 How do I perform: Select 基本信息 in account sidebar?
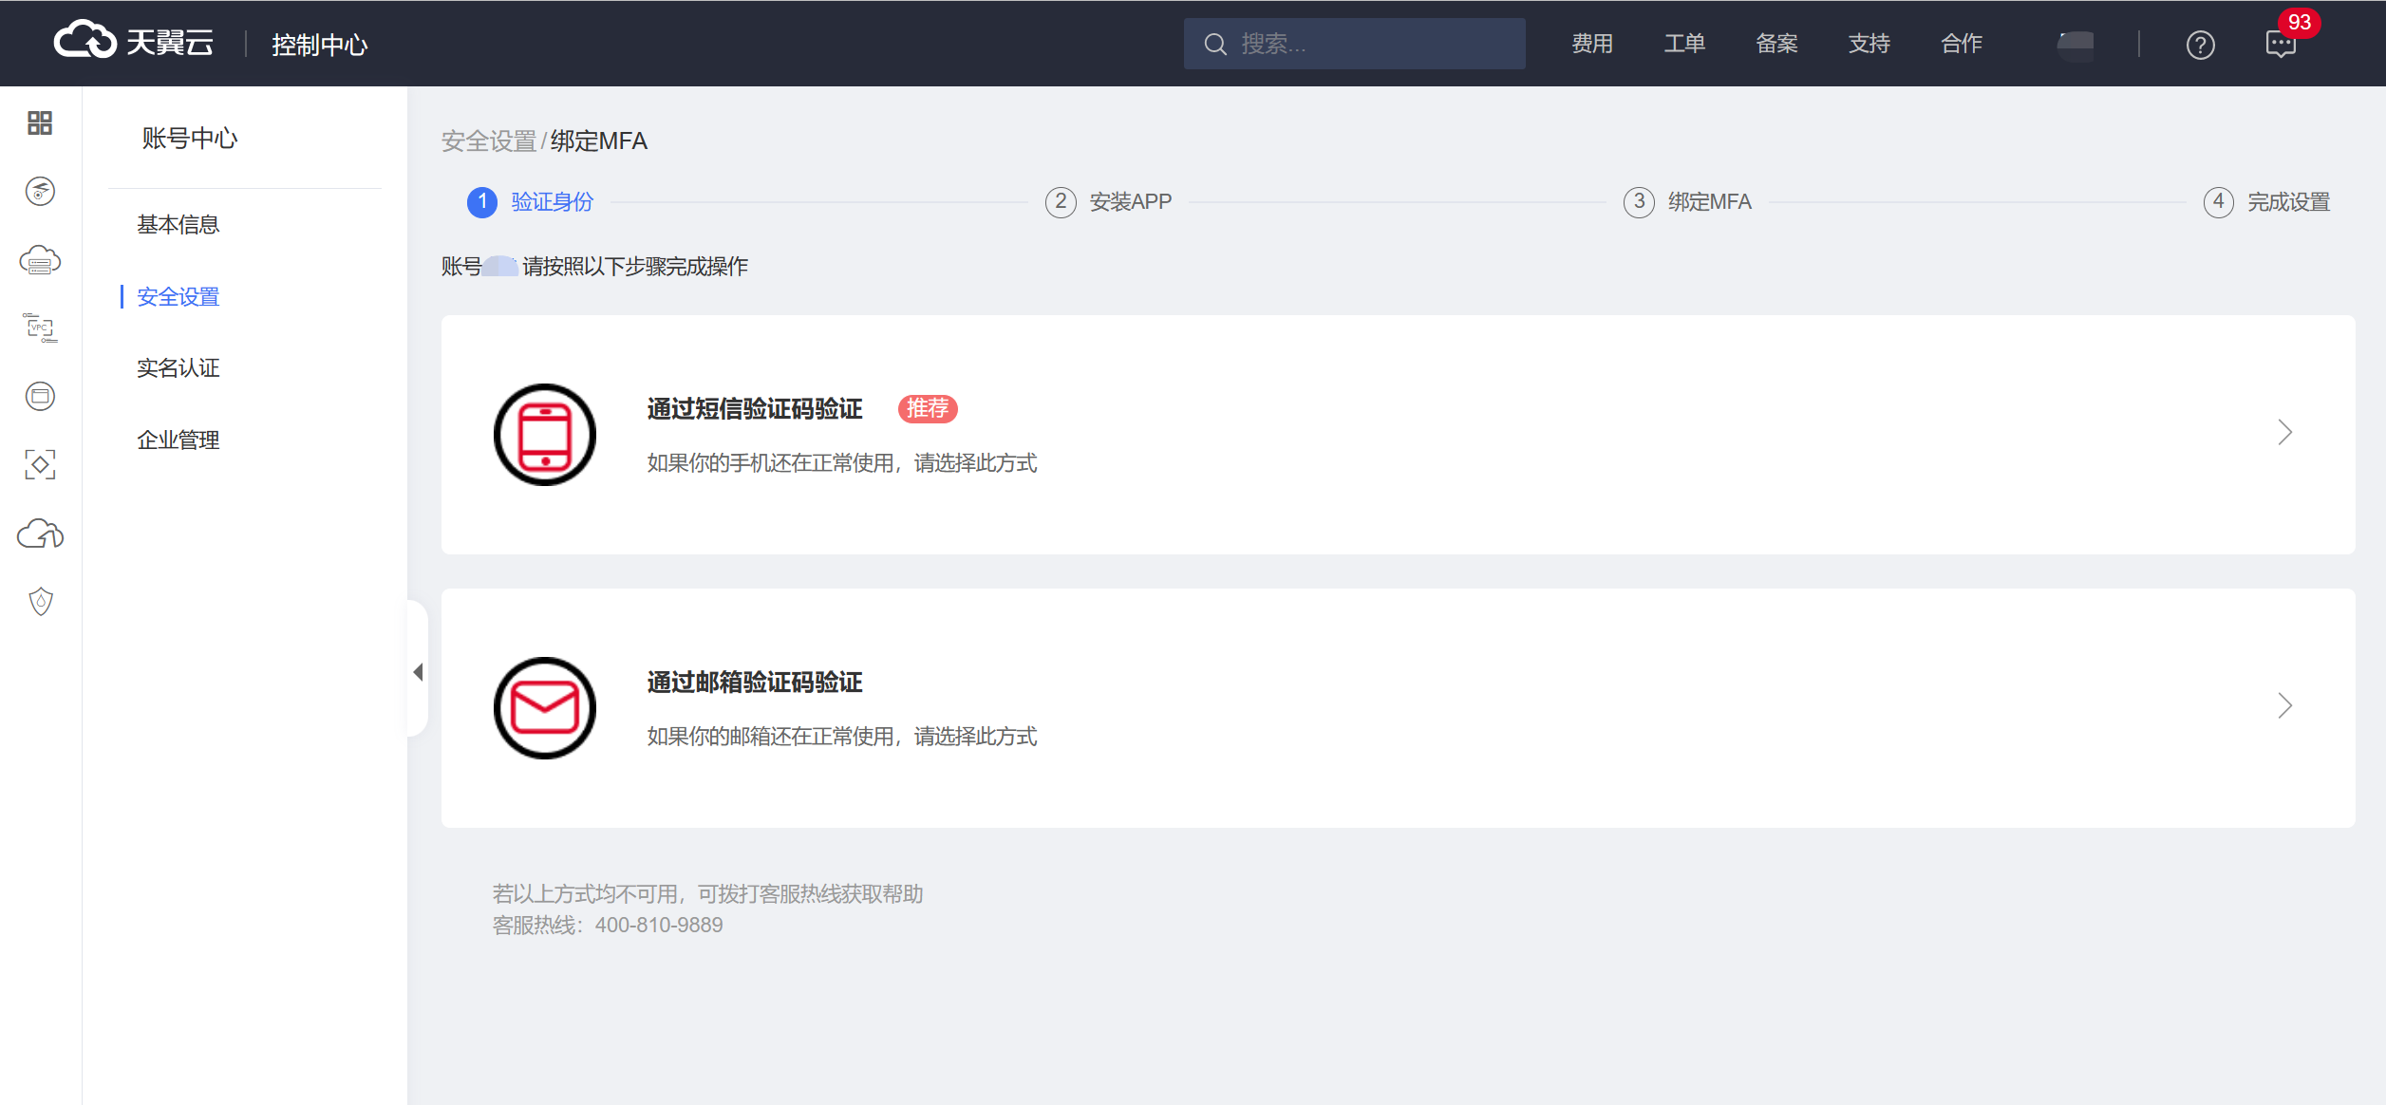tap(178, 225)
